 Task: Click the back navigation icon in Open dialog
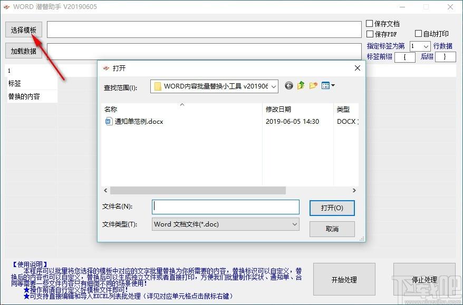point(288,85)
